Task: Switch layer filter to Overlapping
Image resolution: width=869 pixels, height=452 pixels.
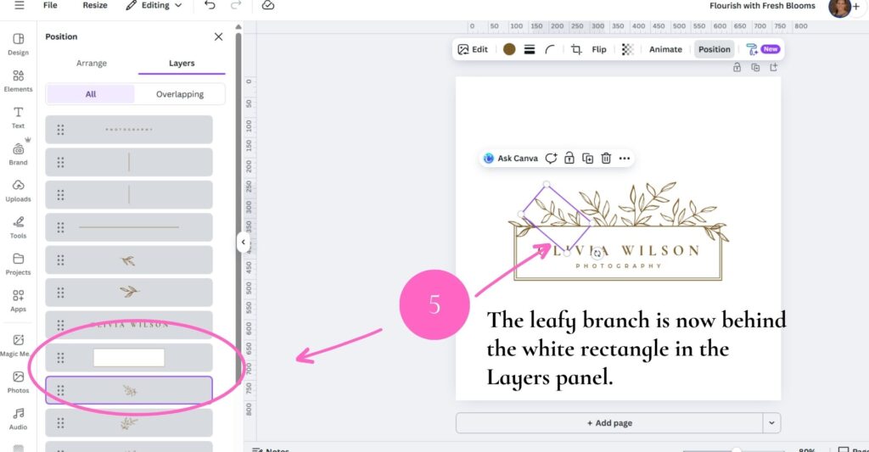Action: (x=179, y=94)
